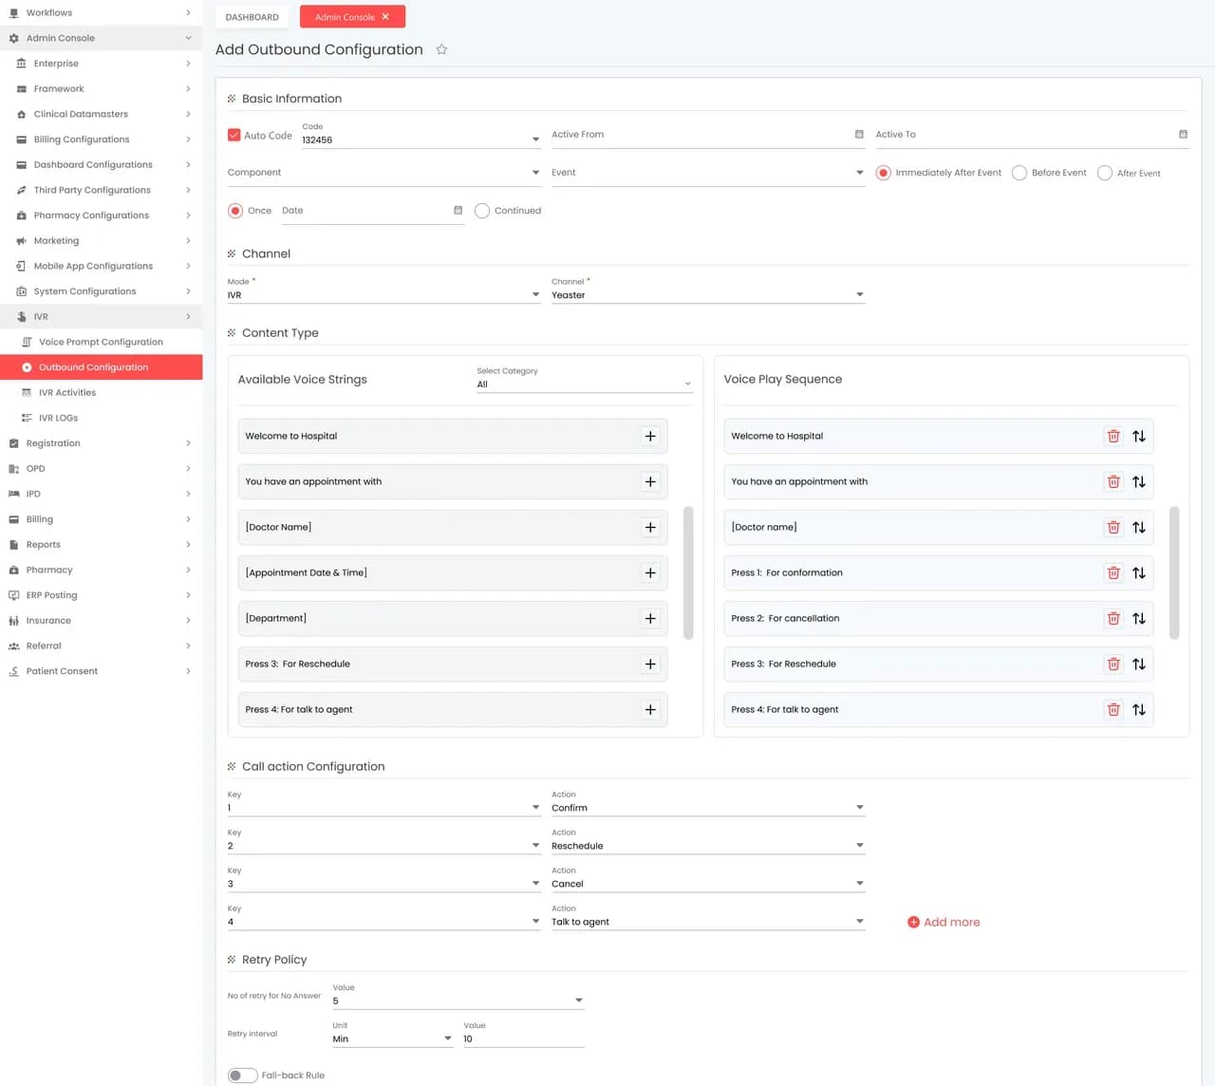1215x1086 pixels.
Task: Add 'Press 4: For talk to agent' string
Action: click(x=650, y=710)
